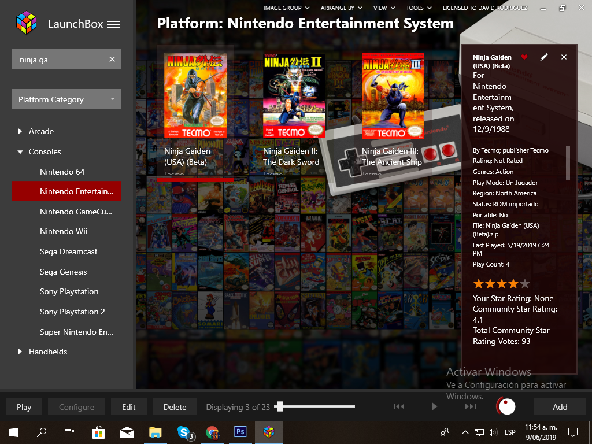Click the search field containing 'ninja ga'

click(x=66, y=60)
